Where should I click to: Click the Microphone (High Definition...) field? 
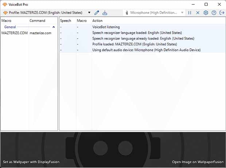click(x=154, y=13)
